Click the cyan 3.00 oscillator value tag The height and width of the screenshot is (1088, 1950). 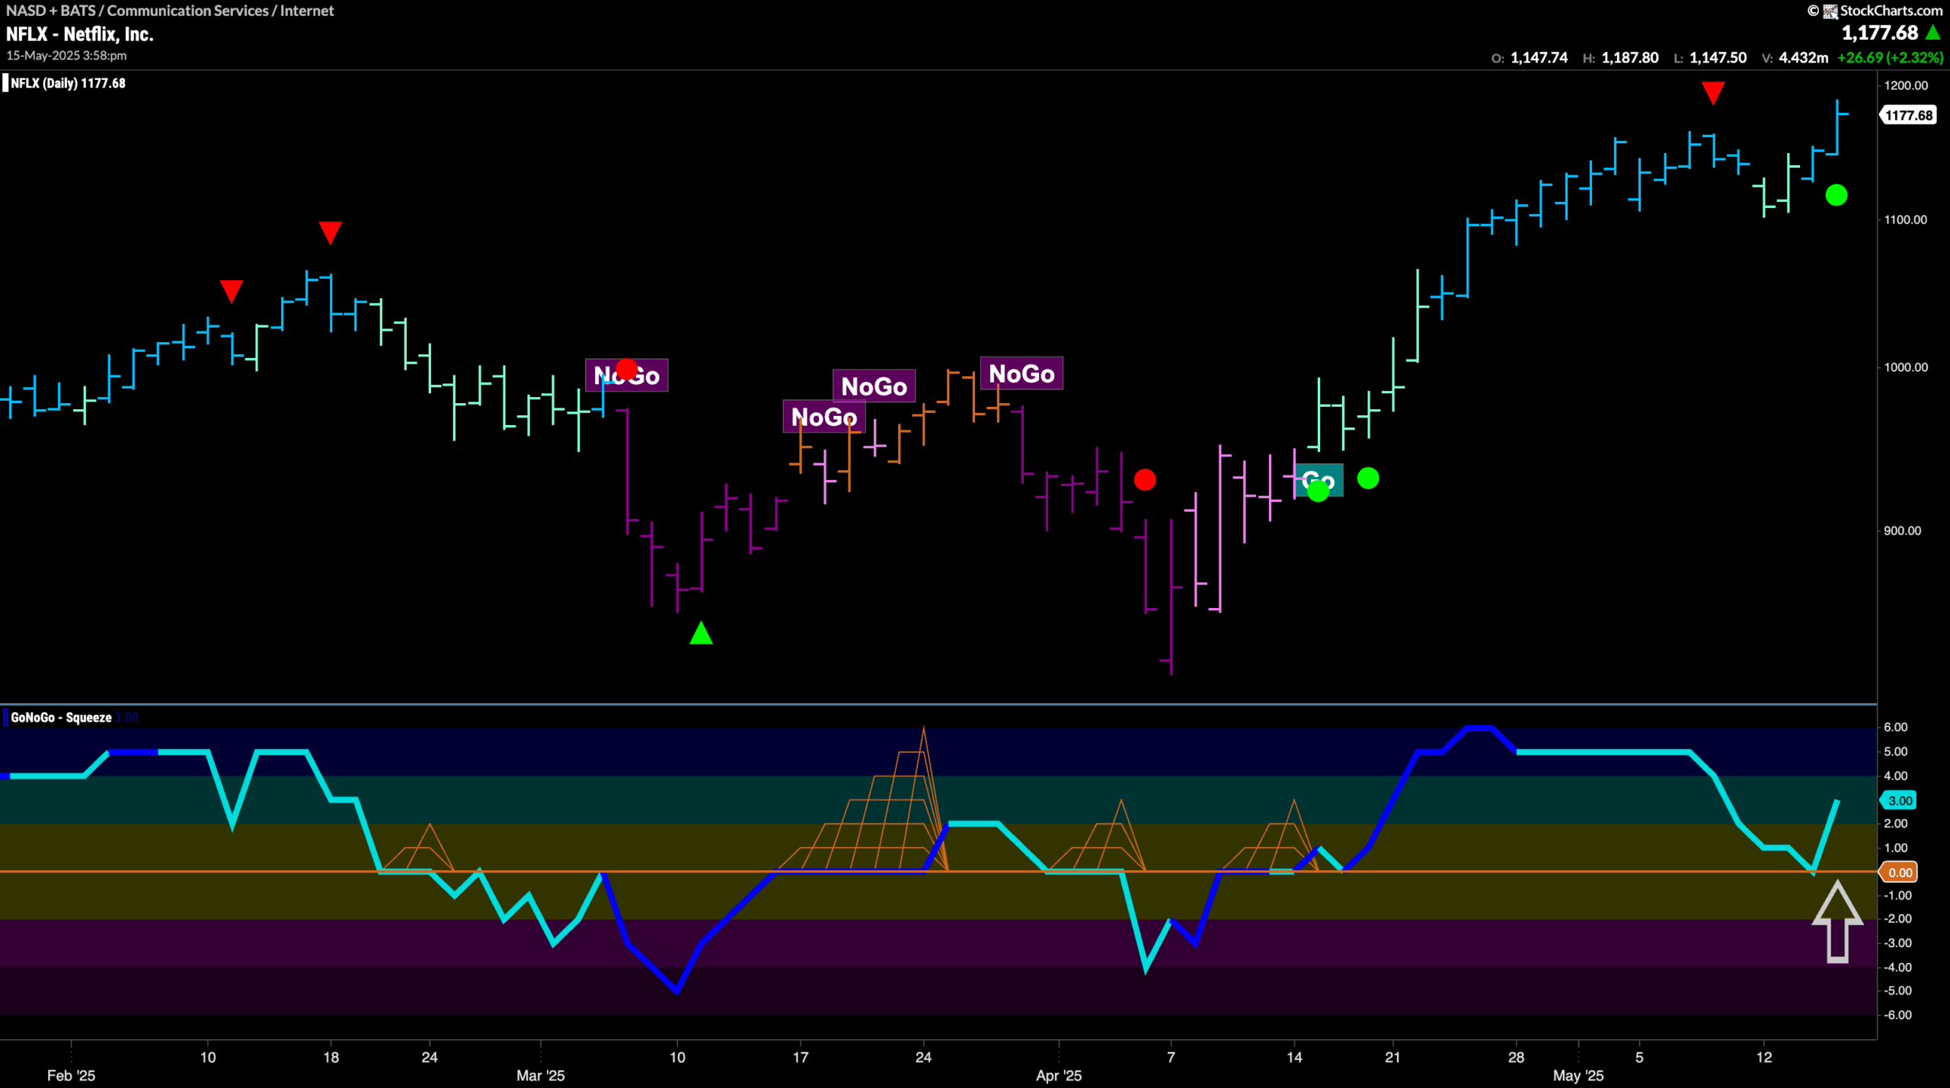(1899, 800)
